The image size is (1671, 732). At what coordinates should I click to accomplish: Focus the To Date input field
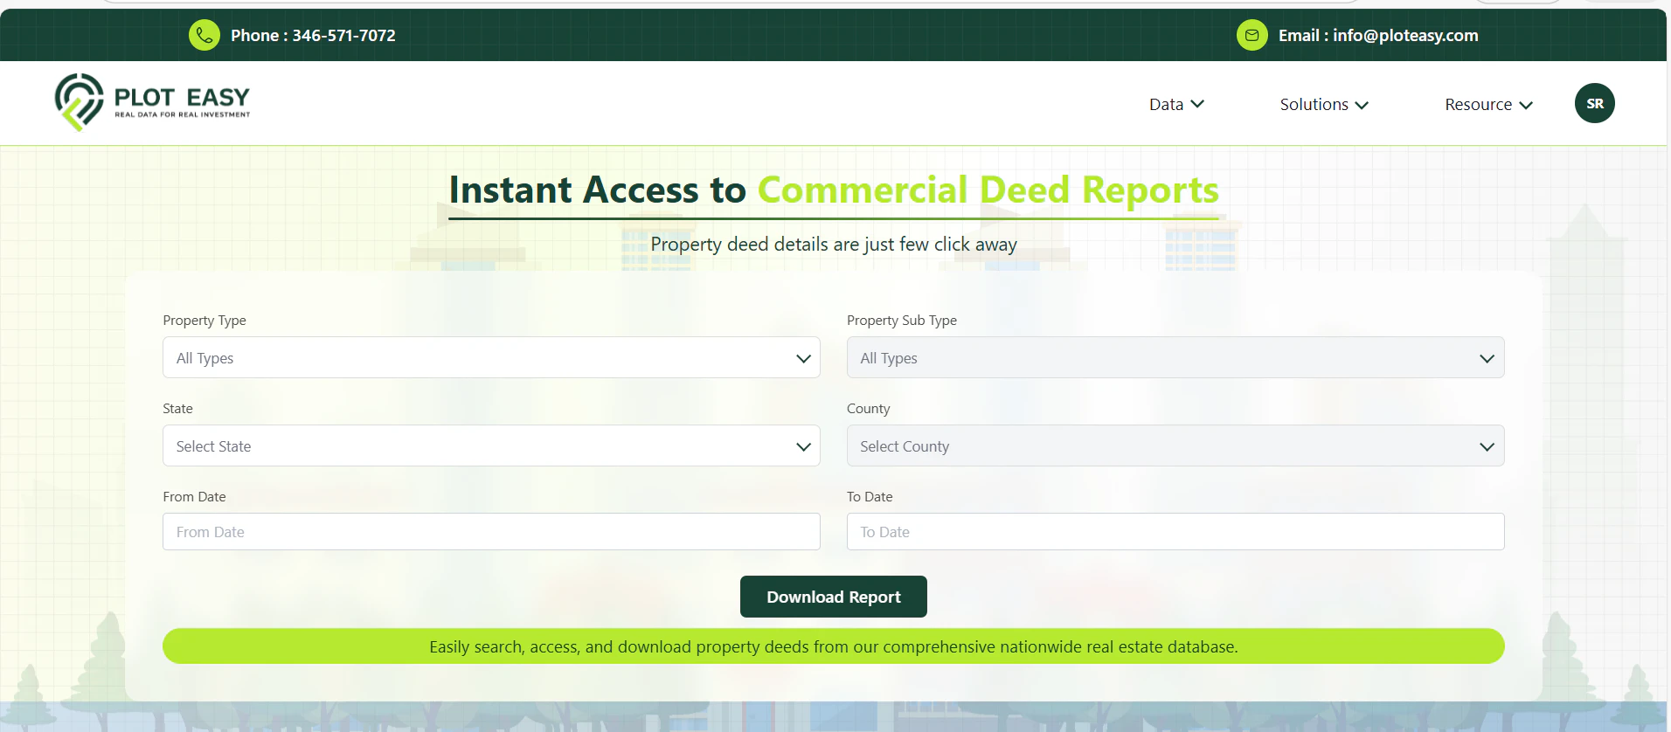pyautogui.click(x=1175, y=531)
